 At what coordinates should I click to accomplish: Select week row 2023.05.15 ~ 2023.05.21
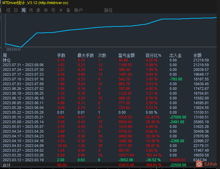click(106, 117)
